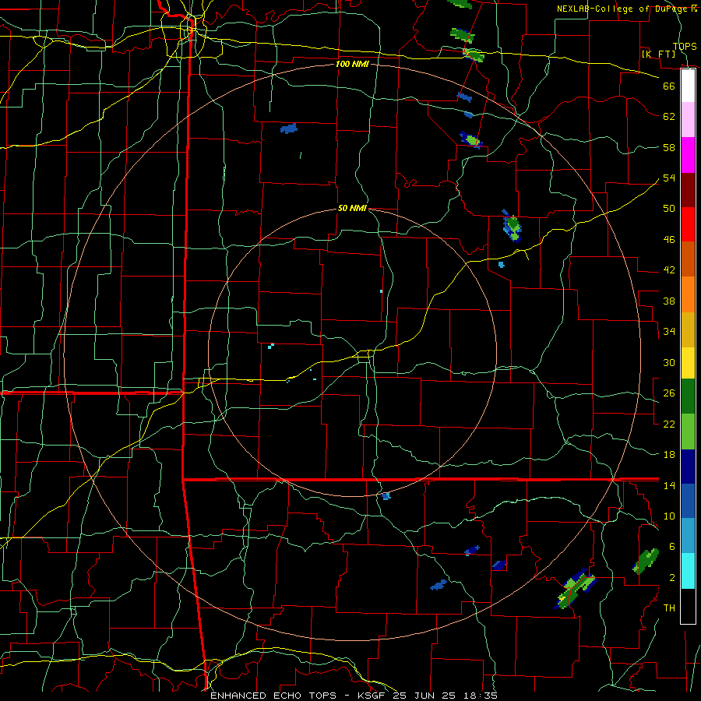
Task: Select the "[K FT]" units label
Action: pos(658,54)
